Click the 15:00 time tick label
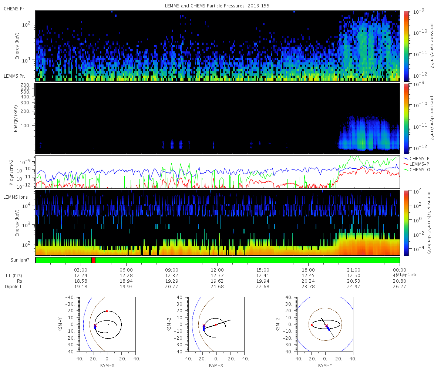The image size is (444, 370). pos(263,270)
